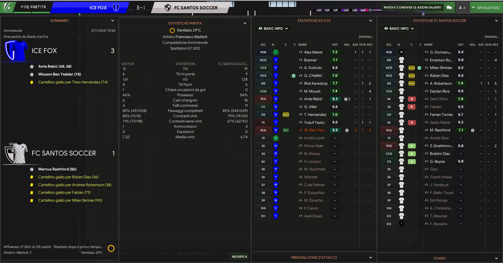Click the FC Santos Soccer checkered kit image
The width and height of the screenshot is (503, 263).
pos(16,153)
